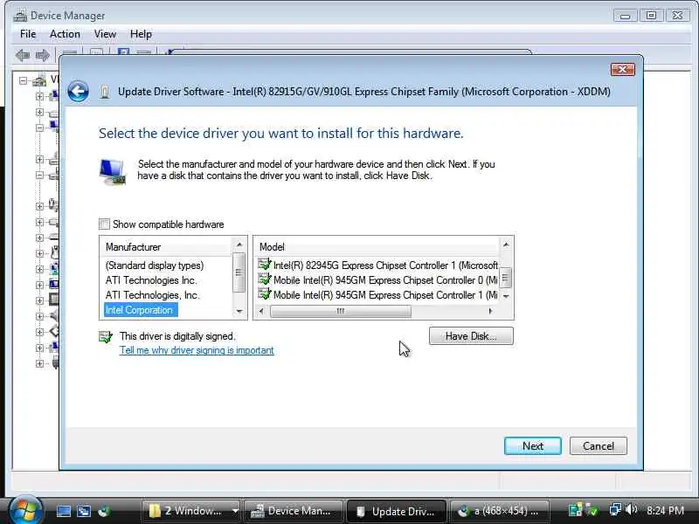Viewport: 699px width, 524px height.
Task: Select ATI Technologies Inc. manufacturer without comma
Action: (151, 280)
